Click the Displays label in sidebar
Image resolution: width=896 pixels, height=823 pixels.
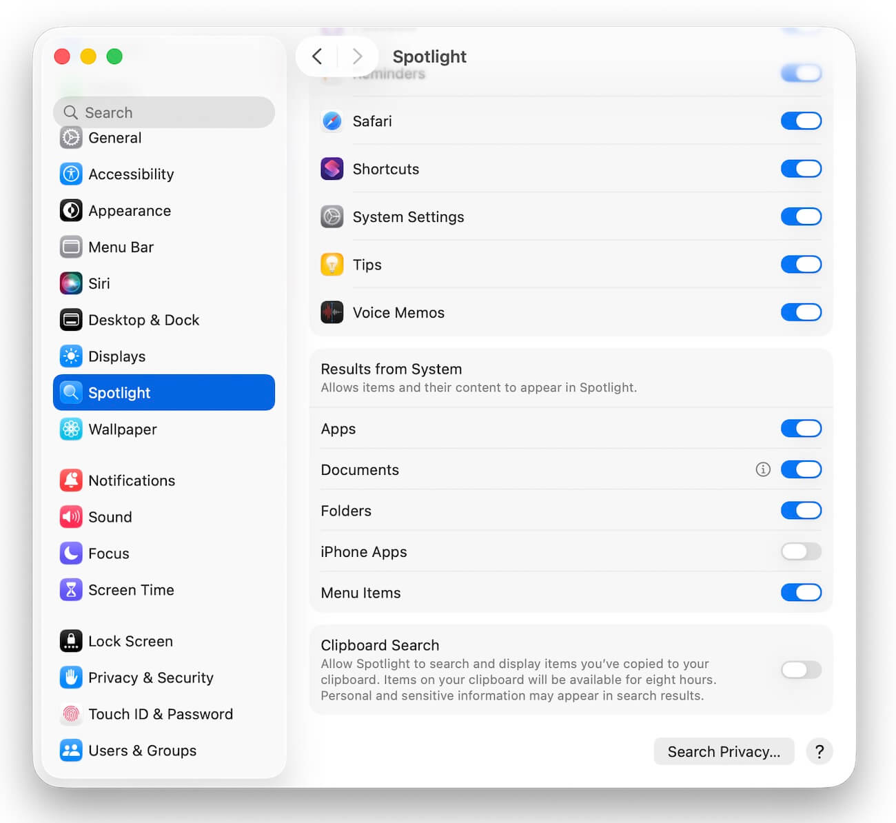coord(117,356)
